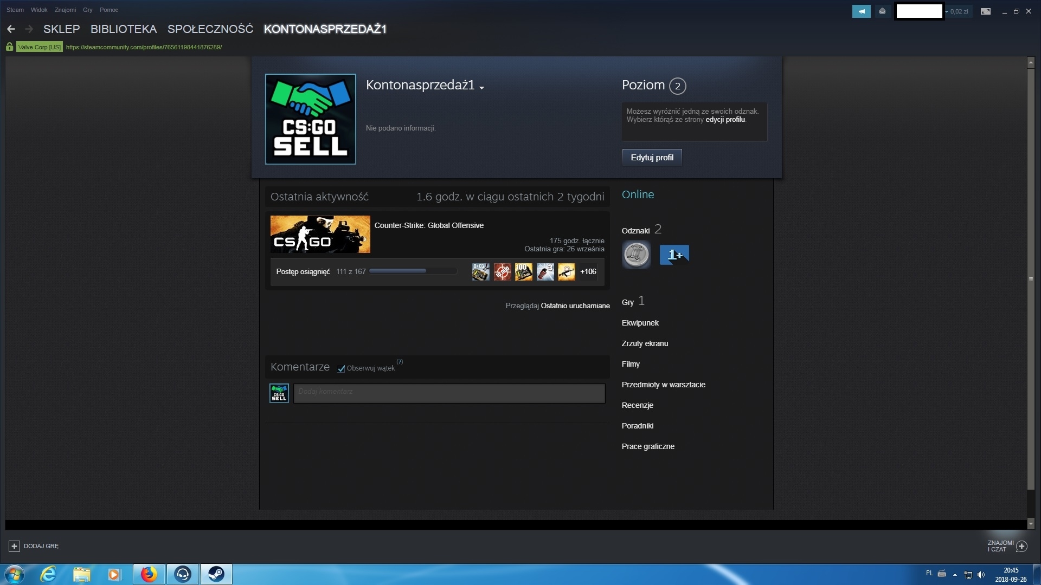Click the +106 achievements link

tap(588, 272)
